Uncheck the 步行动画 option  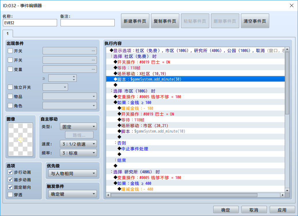(x=10, y=172)
